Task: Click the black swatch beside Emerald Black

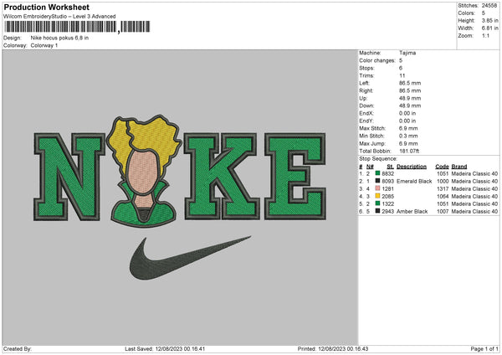Action: point(378,181)
